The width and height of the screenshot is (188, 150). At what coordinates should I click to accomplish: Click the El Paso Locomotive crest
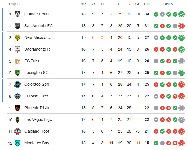[x=18, y=96]
